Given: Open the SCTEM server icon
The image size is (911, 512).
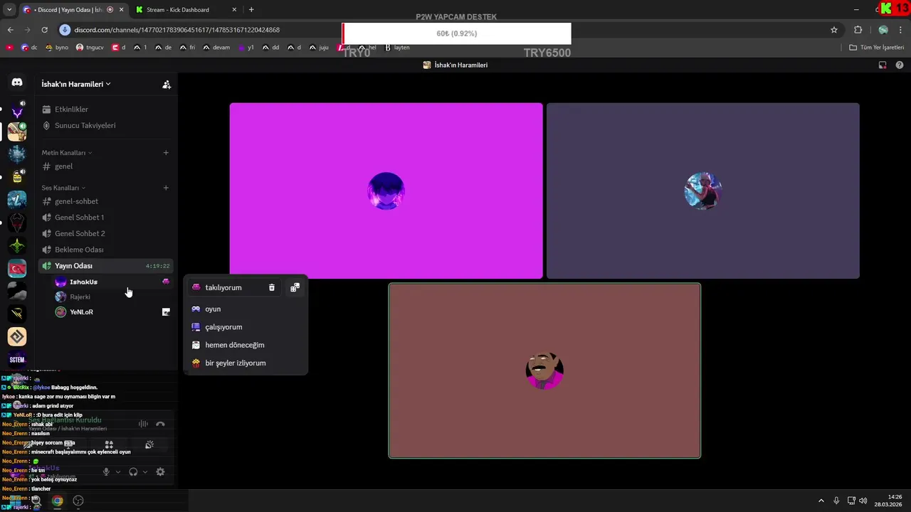Looking at the screenshot, I should click(17, 360).
